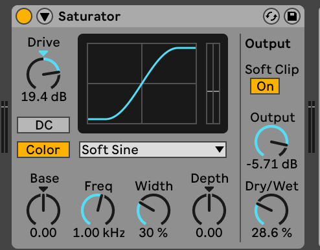The width and height of the screenshot is (320, 250).
Task: Click the level meter beside the curve display
Action: [x=213, y=84]
